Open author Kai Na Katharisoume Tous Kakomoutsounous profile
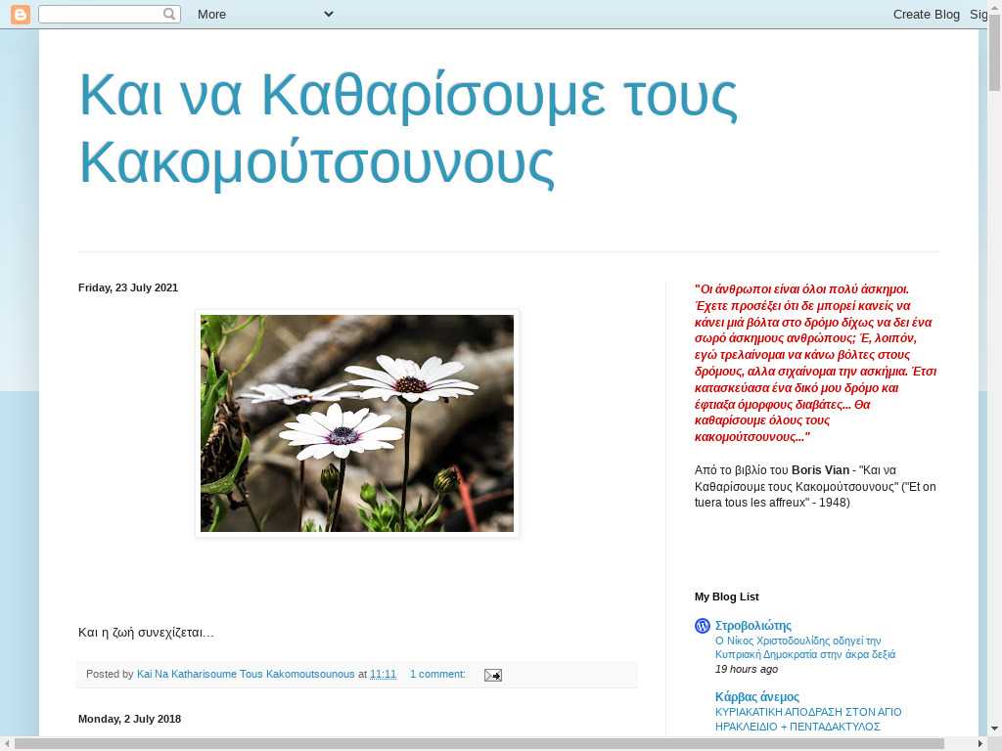This screenshot has width=1002, height=751. pyautogui.click(x=246, y=675)
